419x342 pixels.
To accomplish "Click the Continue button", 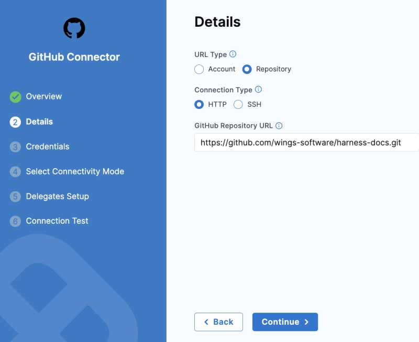I will point(285,322).
